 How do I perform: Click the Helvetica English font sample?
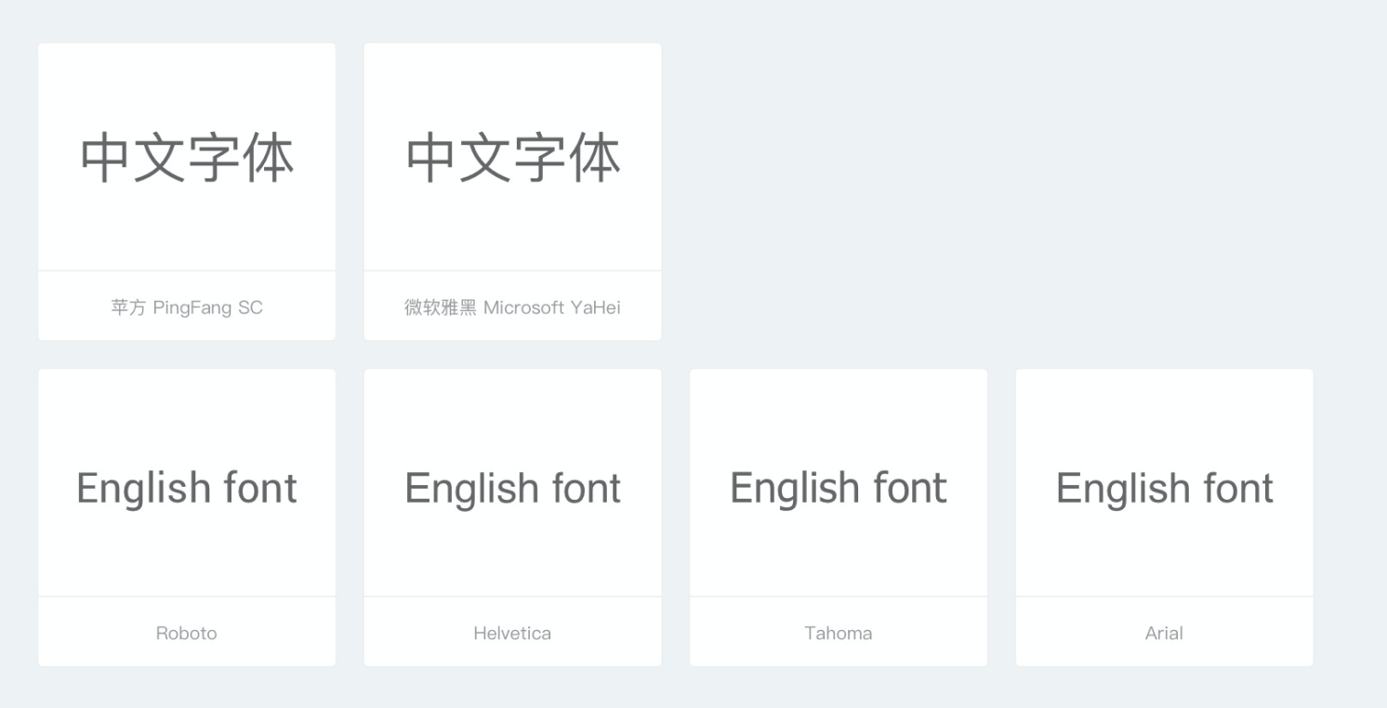(x=512, y=488)
